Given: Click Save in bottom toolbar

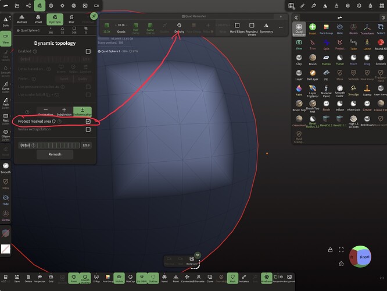Looking at the screenshot, I should click(17, 278).
